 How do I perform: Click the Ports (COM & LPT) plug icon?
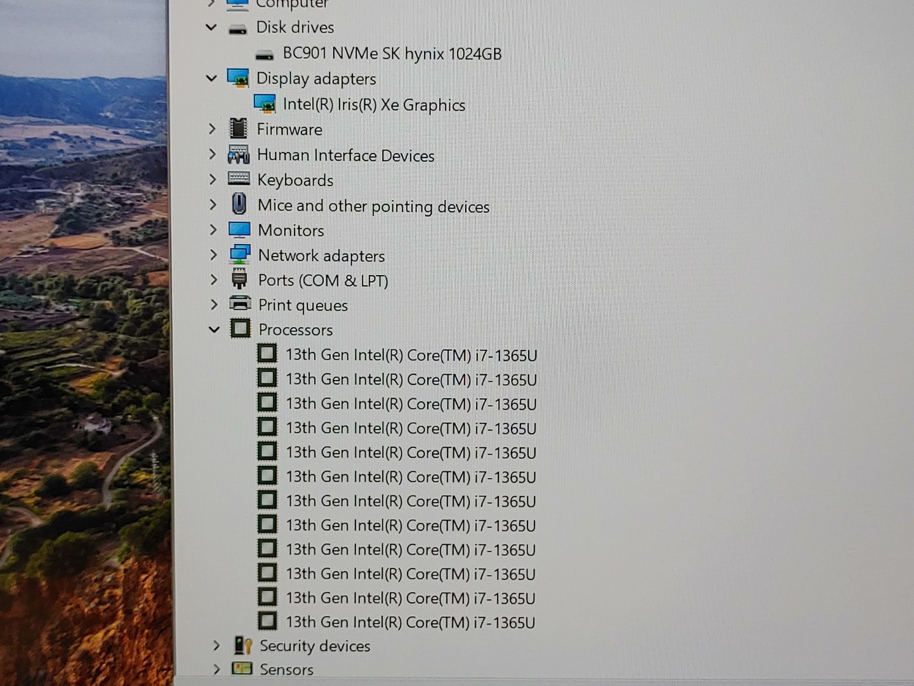click(239, 279)
